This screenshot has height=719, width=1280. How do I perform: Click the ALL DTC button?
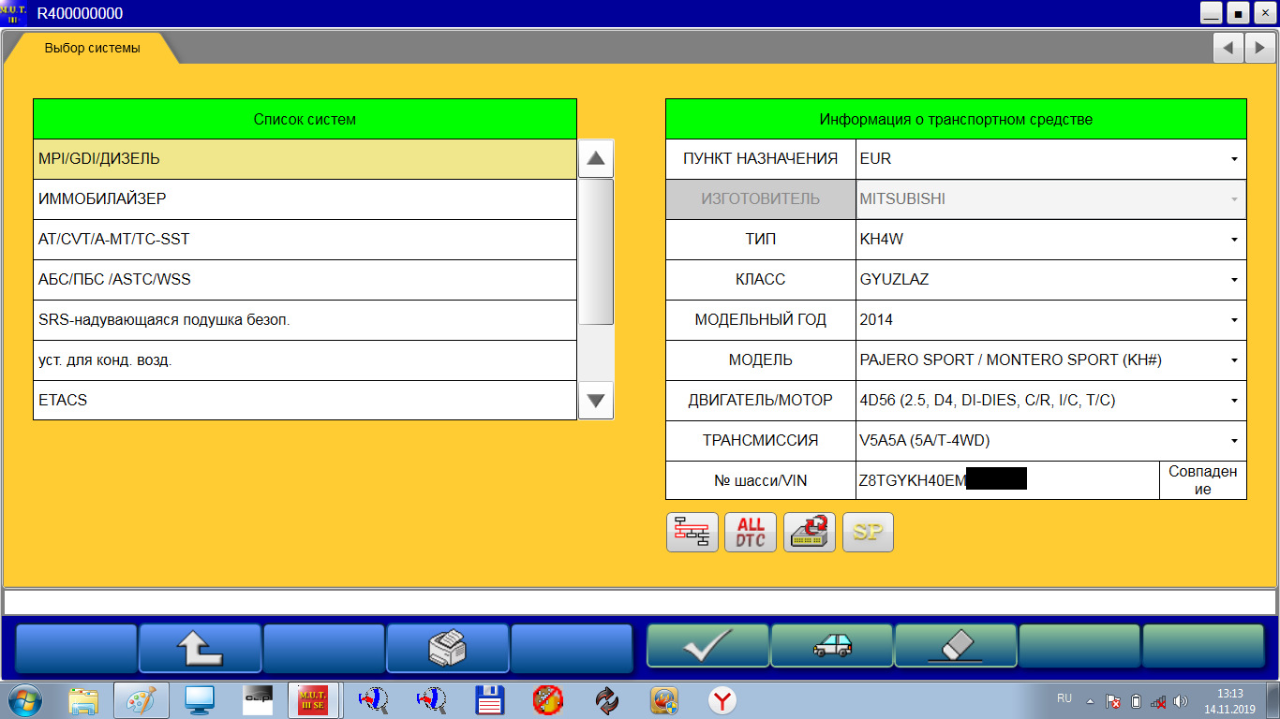tap(751, 533)
